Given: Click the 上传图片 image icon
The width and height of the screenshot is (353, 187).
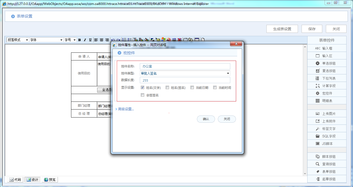Looking at the screenshot, I should [318, 114].
